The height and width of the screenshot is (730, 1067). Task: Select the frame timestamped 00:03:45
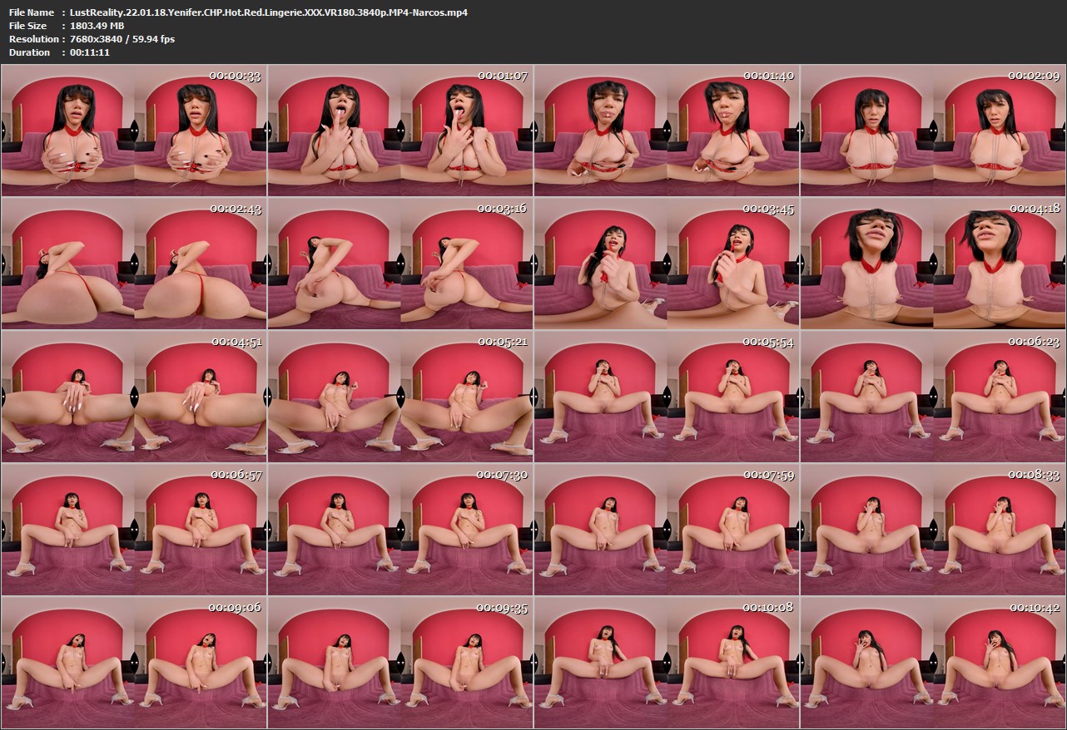click(x=667, y=264)
